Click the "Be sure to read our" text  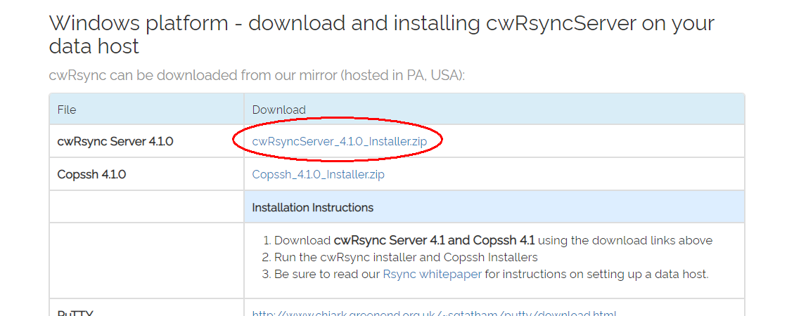tap(327, 274)
